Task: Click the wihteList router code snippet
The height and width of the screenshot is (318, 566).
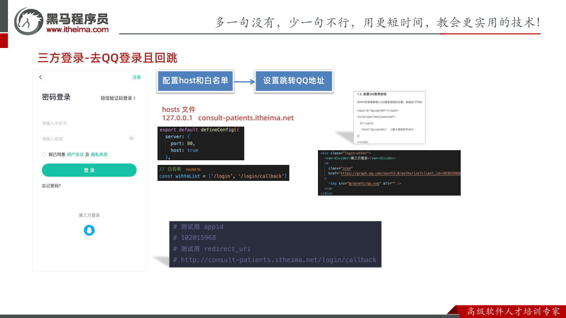Action: pos(223,173)
